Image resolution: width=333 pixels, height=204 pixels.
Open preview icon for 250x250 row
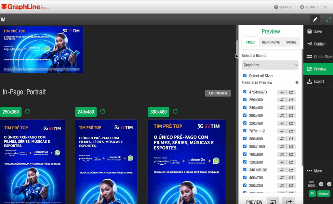pos(282,185)
